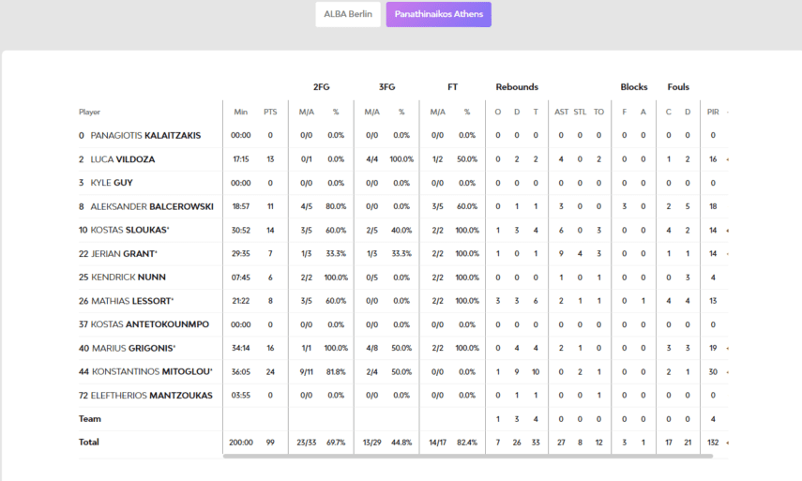Open Eleftherios Mantzoukas player link
Screen dimensions: 802x481
click(x=150, y=395)
